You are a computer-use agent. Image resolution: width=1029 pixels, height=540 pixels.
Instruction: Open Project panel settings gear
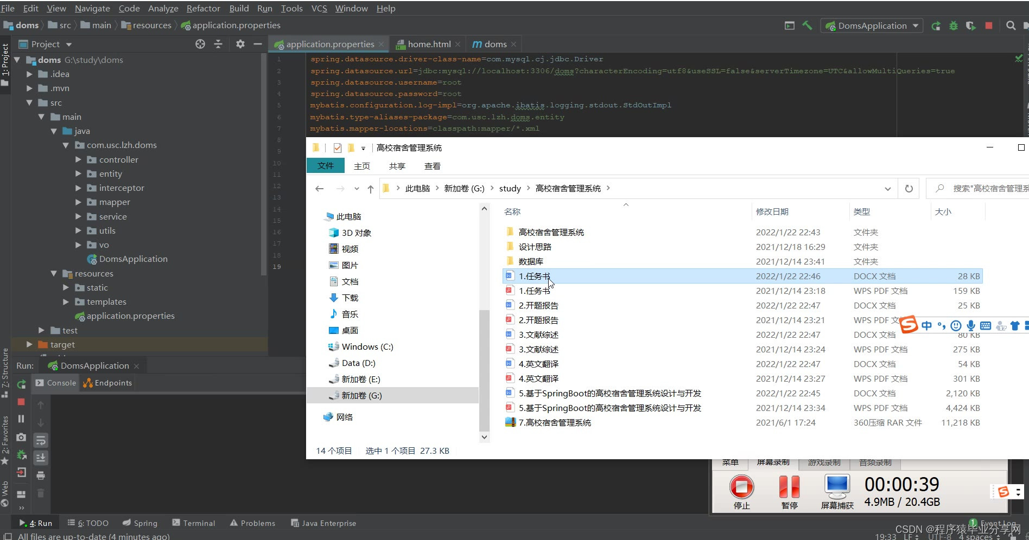pyautogui.click(x=240, y=44)
